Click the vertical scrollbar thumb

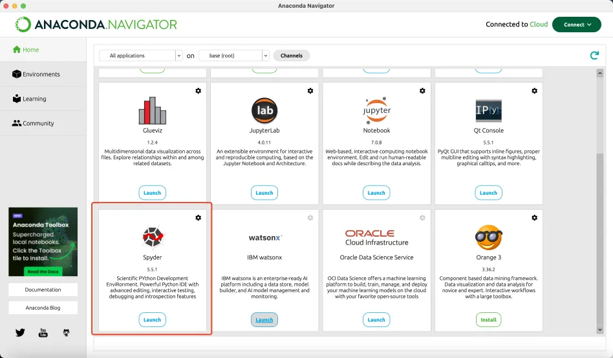tap(599, 239)
